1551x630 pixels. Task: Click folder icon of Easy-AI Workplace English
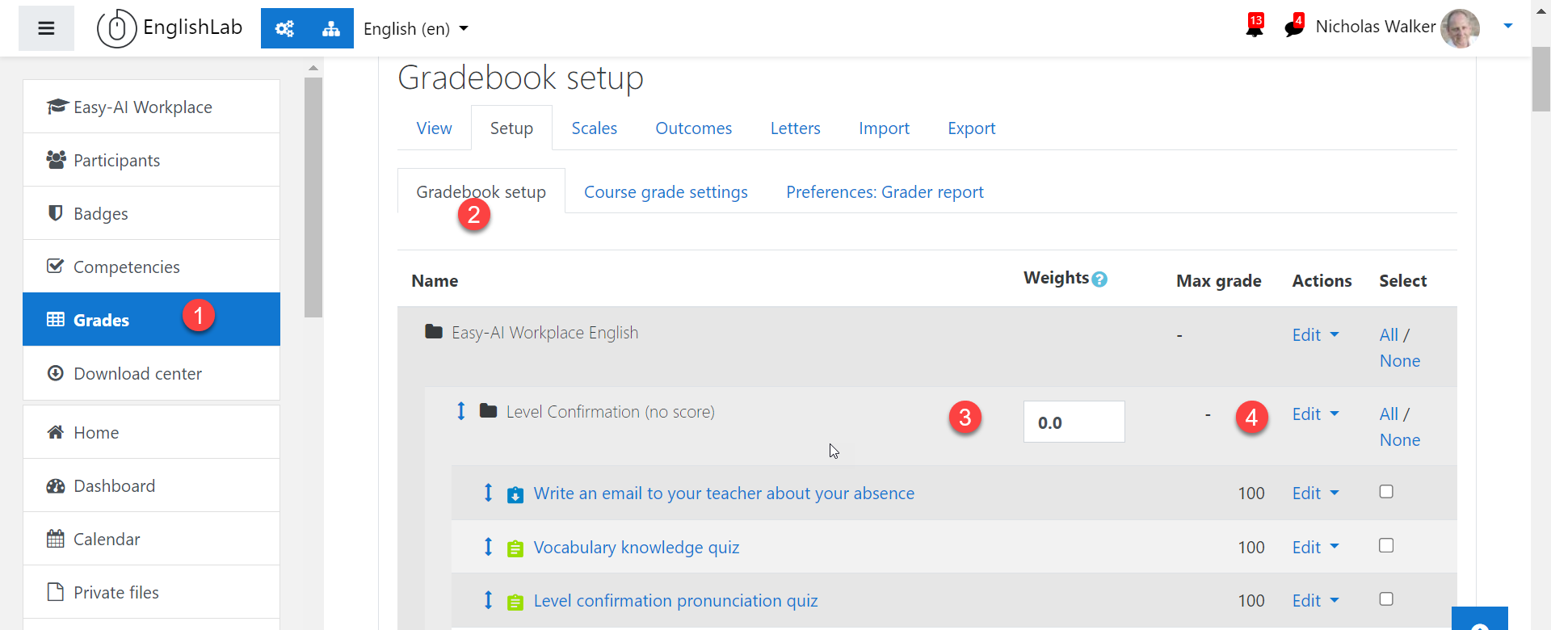click(434, 331)
